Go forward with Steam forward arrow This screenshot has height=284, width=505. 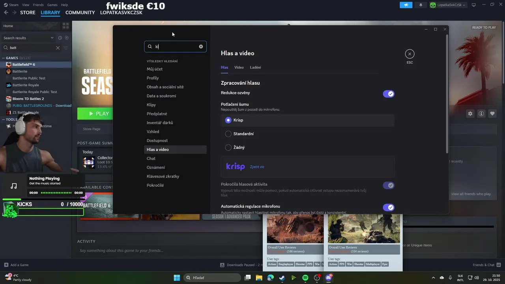point(14,13)
